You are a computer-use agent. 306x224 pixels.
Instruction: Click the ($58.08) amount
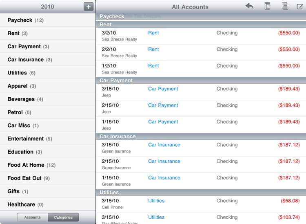click(x=290, y=201)
